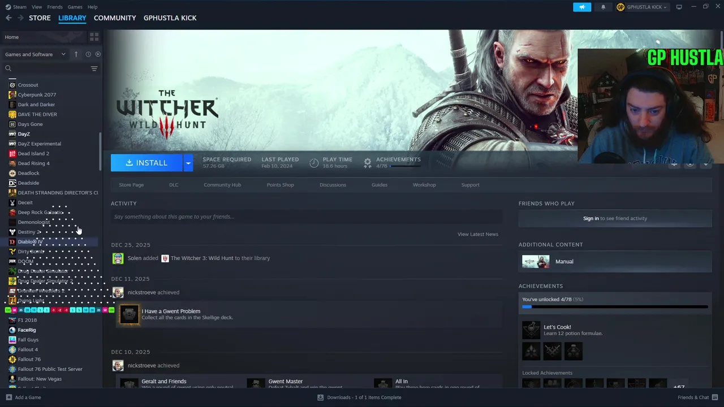Click Sign in for friend activity
724x407 pixels.
pos(591,218)
